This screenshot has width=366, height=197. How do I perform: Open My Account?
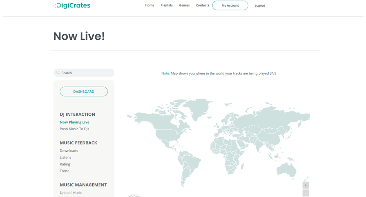tap(230, 5)
